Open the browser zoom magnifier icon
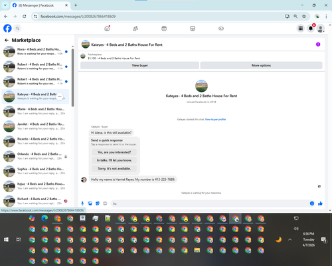 (x=295, y=16)
